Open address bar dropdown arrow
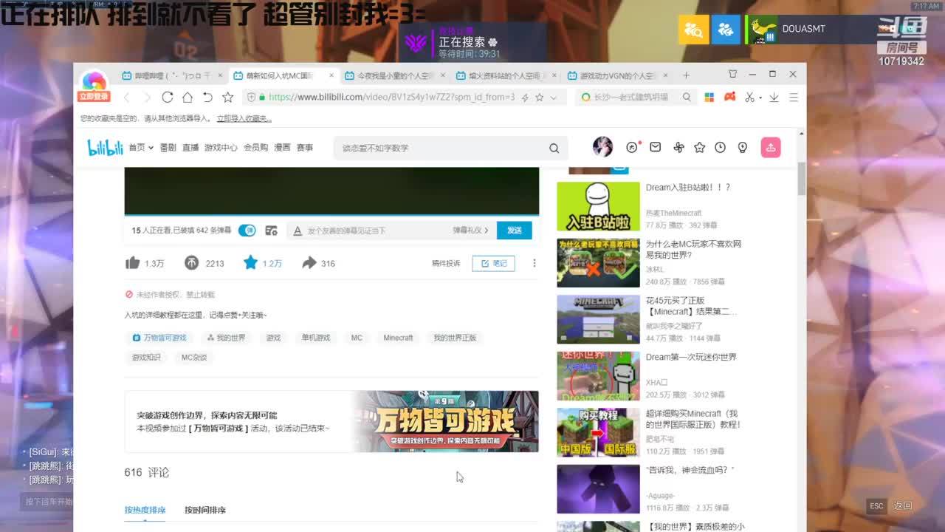Viewport: 945px width, 532px height. [x=554, y=98]
